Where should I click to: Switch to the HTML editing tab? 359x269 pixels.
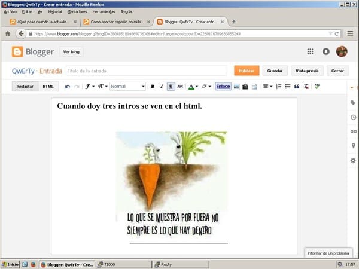click(x=48, y=87)
